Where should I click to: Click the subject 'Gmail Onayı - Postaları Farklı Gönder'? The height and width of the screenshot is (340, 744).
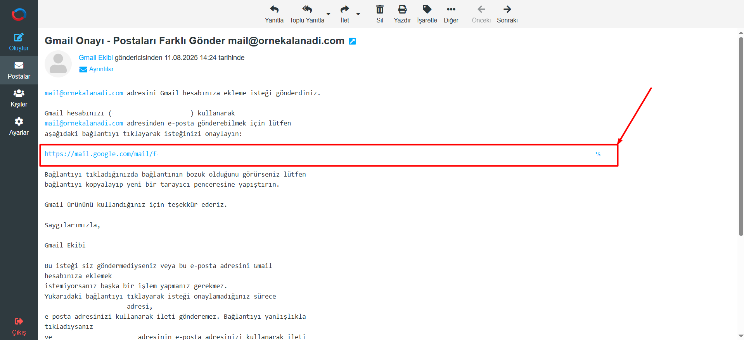click(x=135, y=41)
